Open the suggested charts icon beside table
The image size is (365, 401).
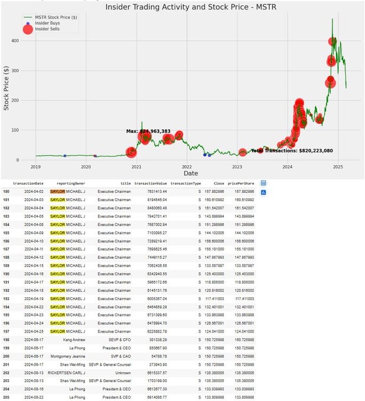click(263, 192)
